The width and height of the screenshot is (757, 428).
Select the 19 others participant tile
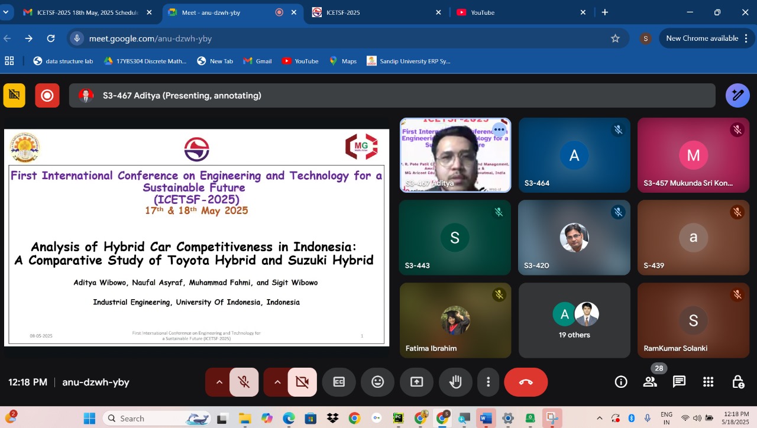click(x=574, y=320)
